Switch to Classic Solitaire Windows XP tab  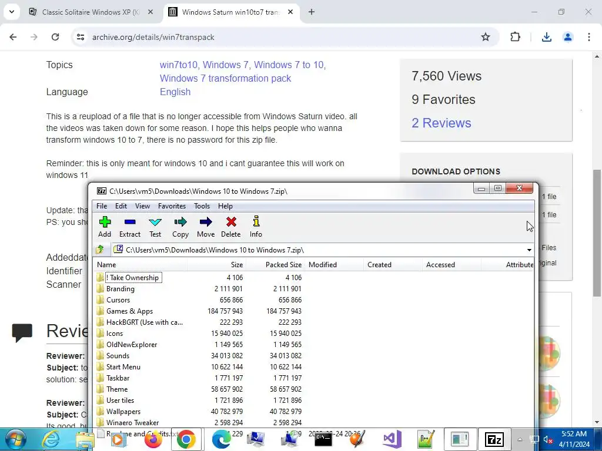coord(91,12)
